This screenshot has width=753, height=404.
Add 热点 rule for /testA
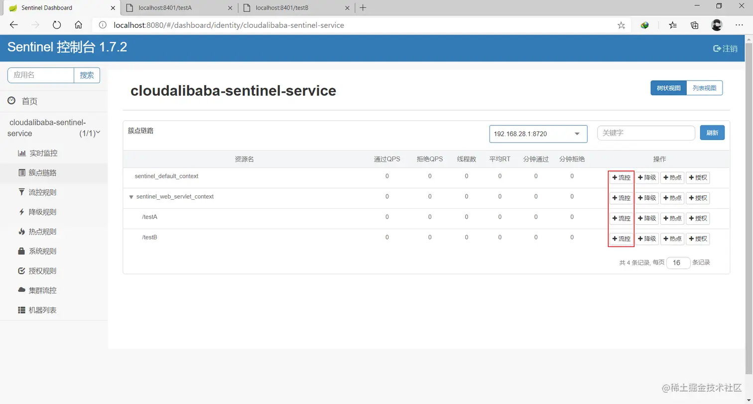point(672,218)
